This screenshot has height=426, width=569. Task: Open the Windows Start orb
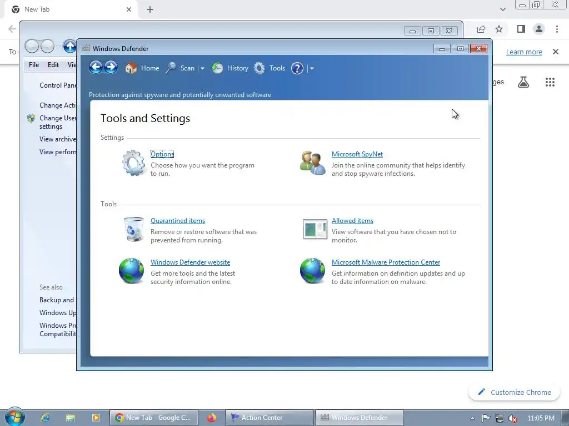click(x=14, y=417)
